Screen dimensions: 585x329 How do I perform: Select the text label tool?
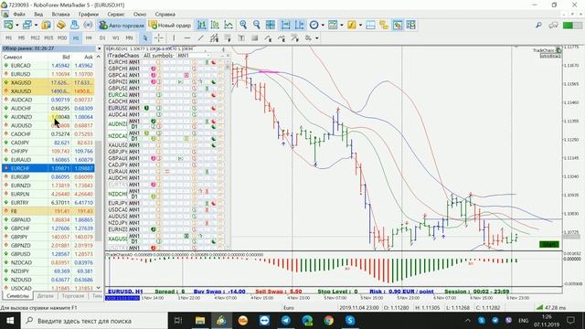[x=241, y=38]
